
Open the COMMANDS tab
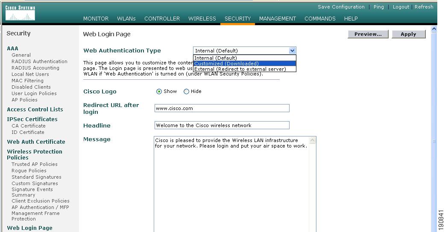pos(320,19)
